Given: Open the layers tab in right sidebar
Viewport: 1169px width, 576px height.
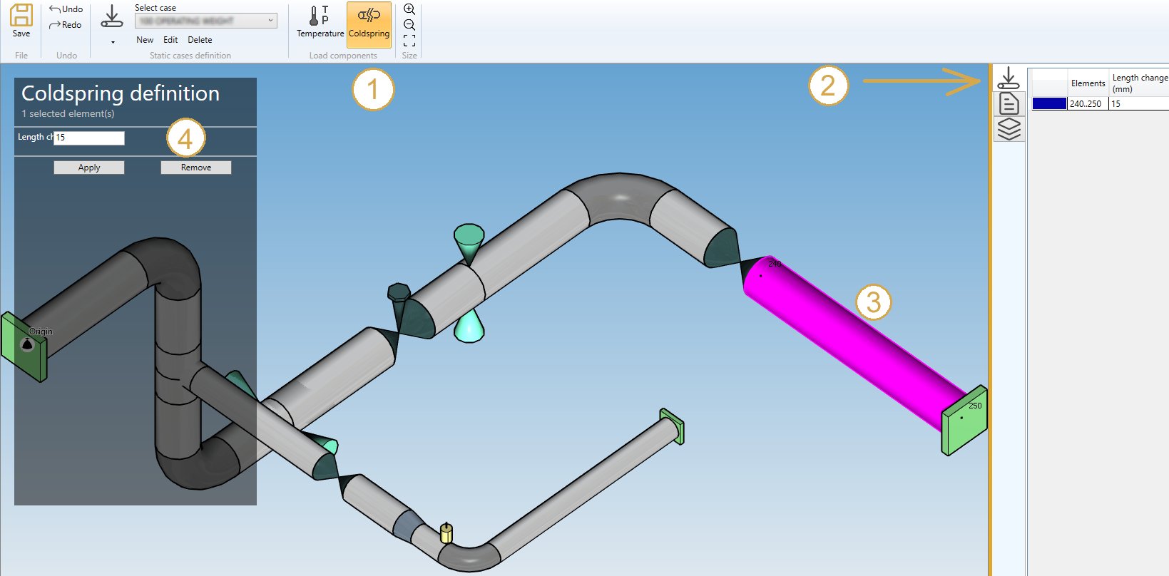Looking at the screenshot, I should pyautogui.click(x=1009, y=129).
